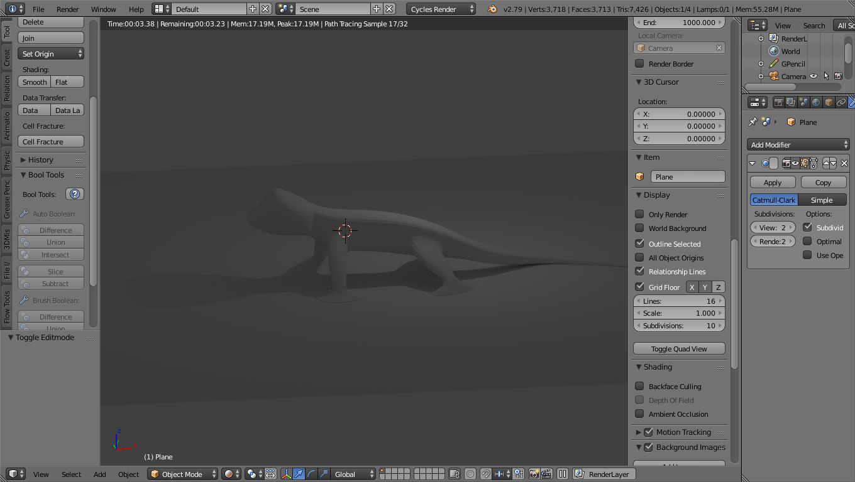Click the Flat shading button
Image resolution: width=855 pixels, height=482 pixels.
(67, 82)
